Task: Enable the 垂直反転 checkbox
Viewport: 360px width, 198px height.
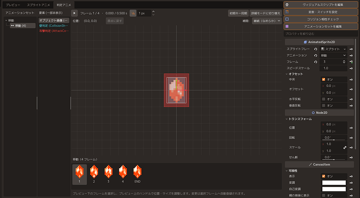Action: point(323,106)
